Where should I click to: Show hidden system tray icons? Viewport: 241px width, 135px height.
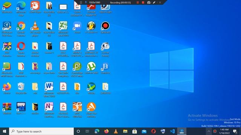(x=209, y=131)
